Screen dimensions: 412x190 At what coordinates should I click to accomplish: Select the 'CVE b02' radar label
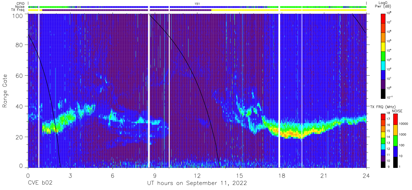click(40, 183)
